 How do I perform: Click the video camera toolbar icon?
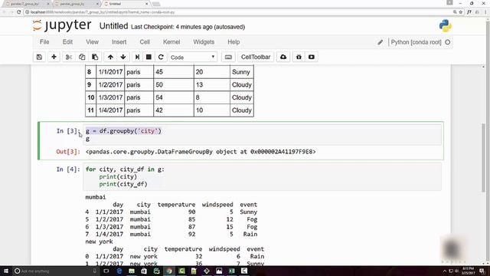click(312, 57)
